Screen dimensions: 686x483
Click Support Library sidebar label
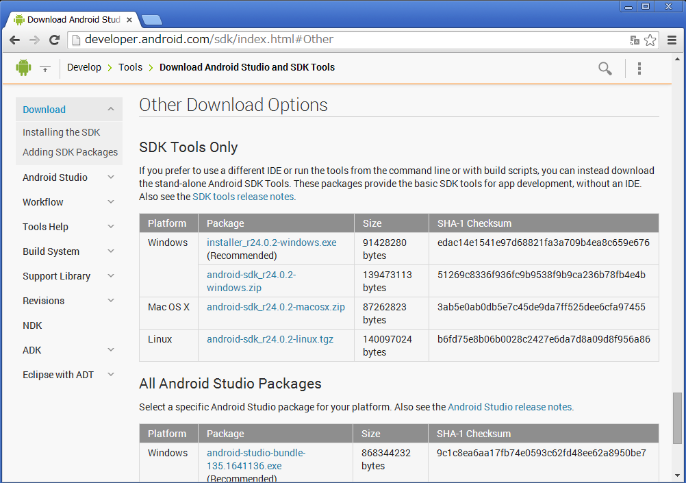click(x=56, y=276)
